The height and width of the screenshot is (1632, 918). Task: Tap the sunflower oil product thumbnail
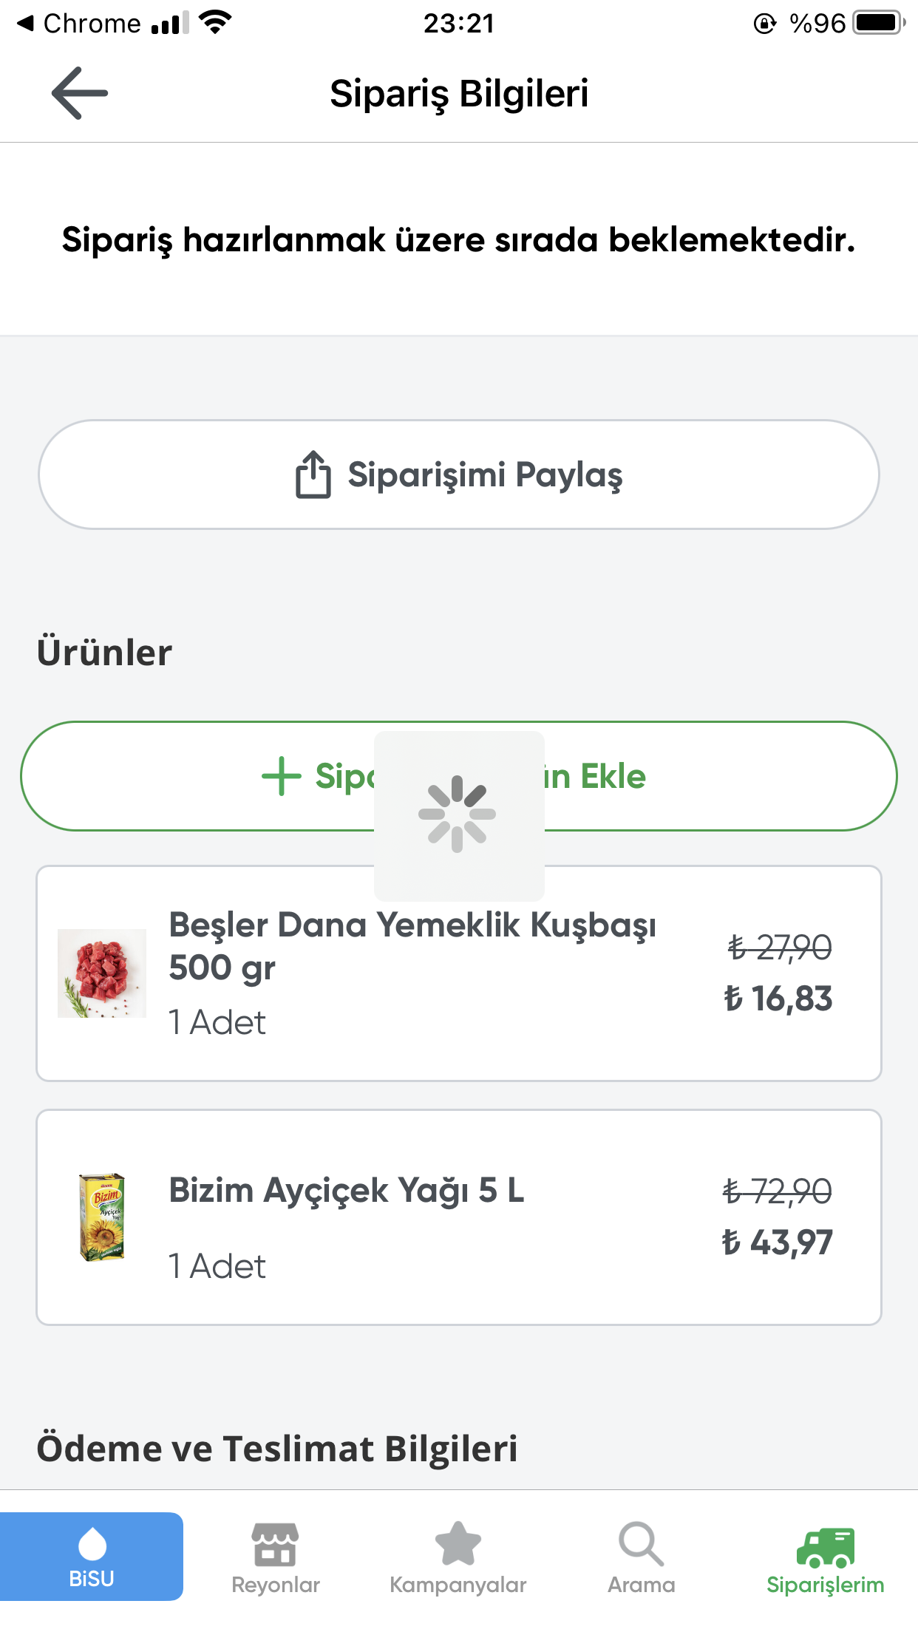[102, 1217]
